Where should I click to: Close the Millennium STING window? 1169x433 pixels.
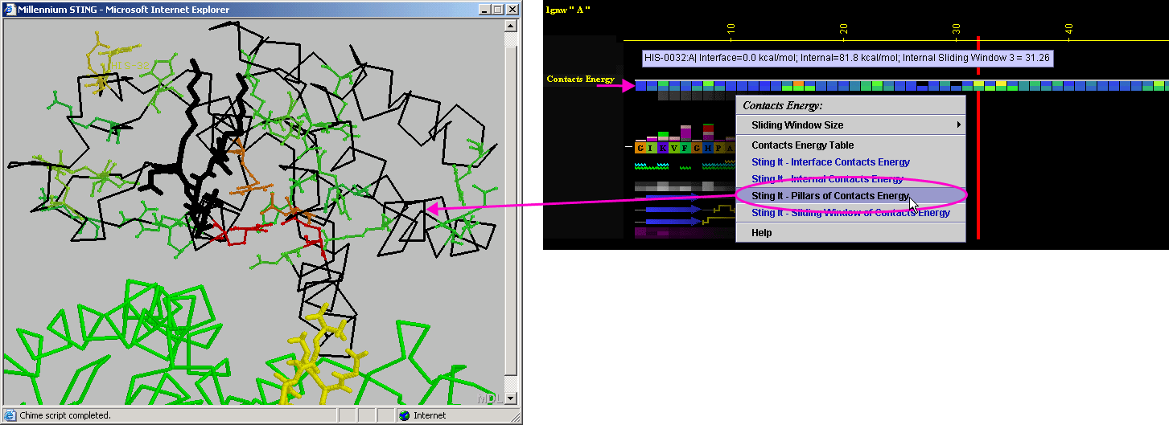point(512,10)
